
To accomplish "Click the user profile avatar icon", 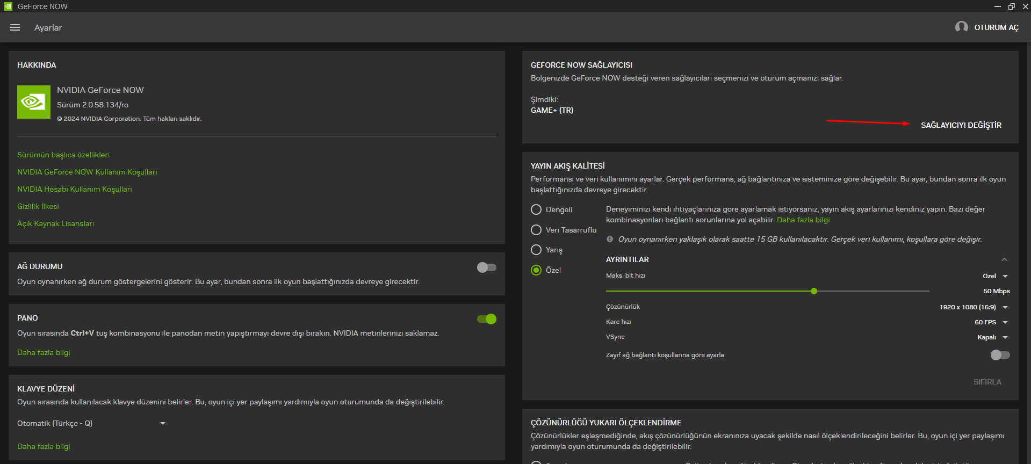I will coord(961,27).
